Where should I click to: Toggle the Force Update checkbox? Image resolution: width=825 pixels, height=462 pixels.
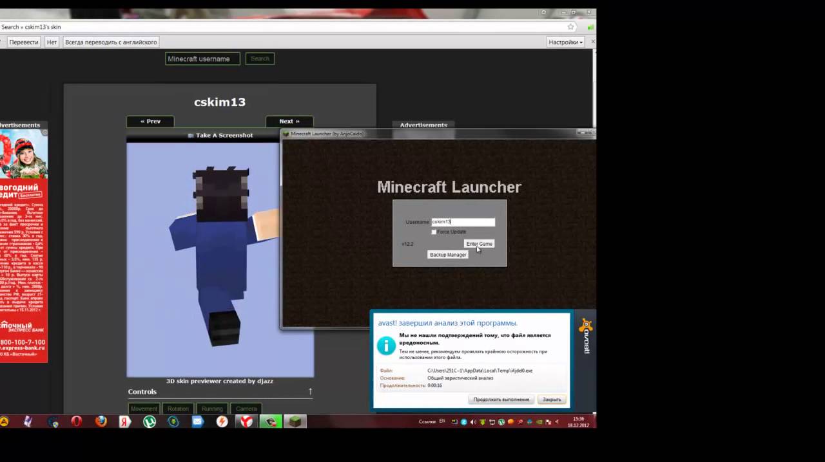pyautogui.click(x=434, y=232)
